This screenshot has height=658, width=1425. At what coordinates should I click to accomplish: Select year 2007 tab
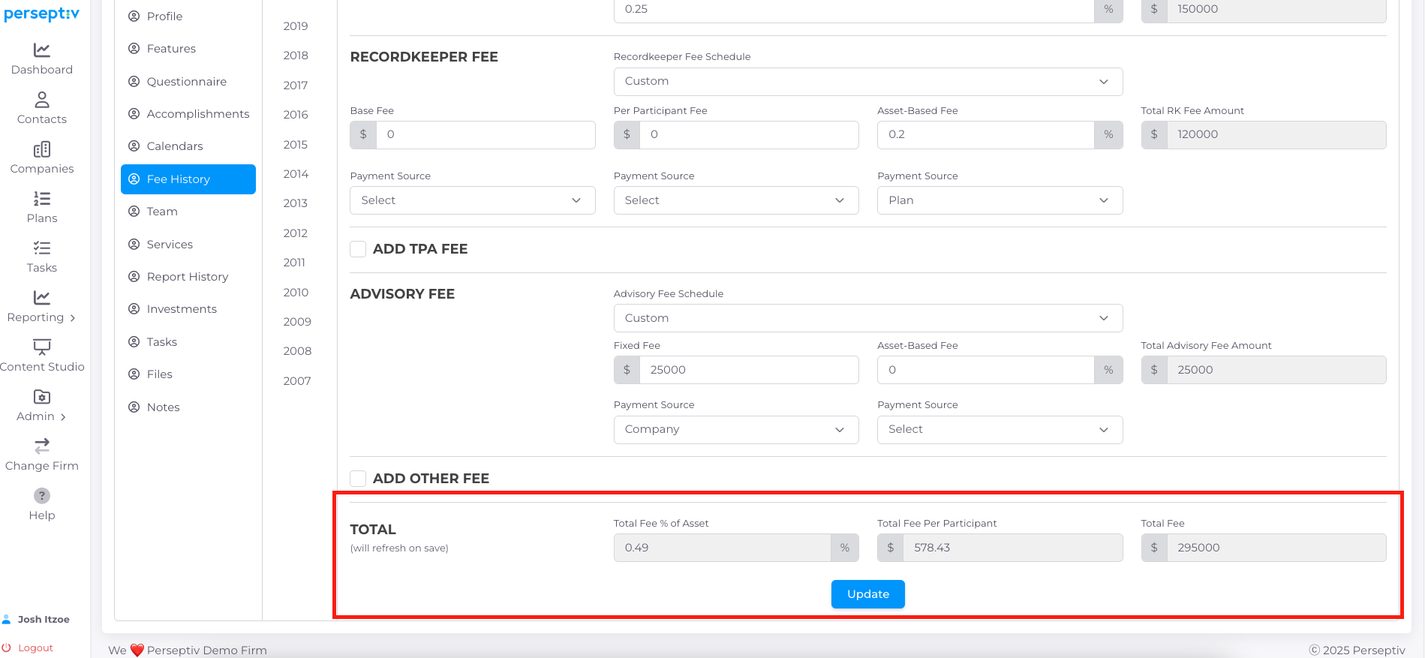(297, 381)
